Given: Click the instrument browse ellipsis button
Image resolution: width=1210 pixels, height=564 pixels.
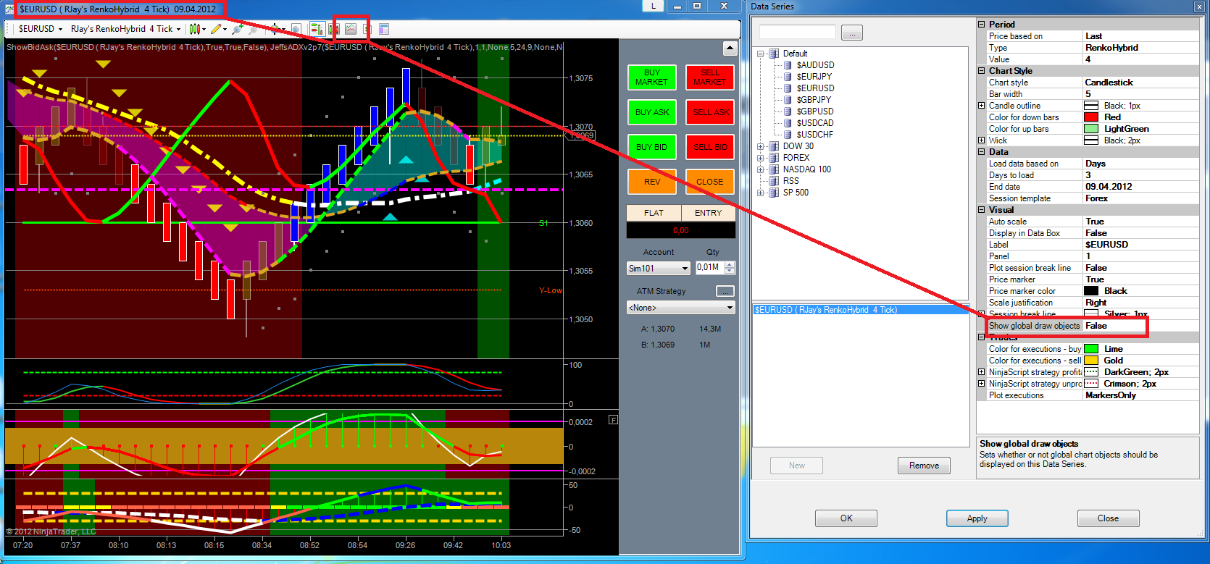Looking at the screenshot, I should tap(851, 33).
